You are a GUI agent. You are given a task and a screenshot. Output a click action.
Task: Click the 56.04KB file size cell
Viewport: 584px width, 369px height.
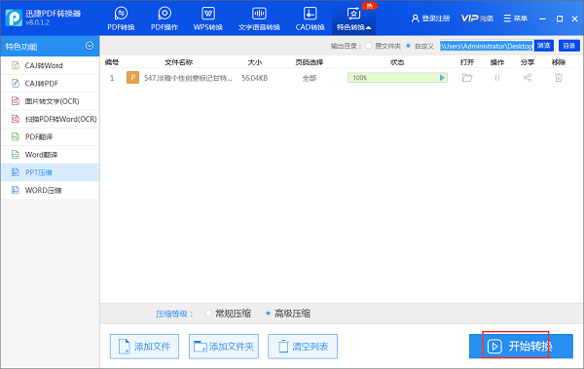(255, 78)
